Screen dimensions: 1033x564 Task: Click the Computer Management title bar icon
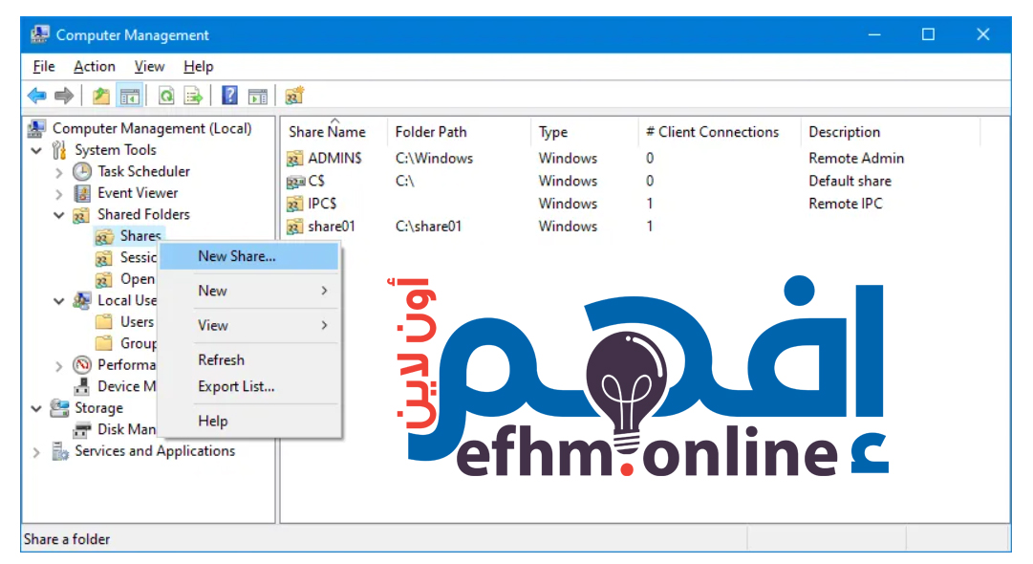[x=39, y=34]
